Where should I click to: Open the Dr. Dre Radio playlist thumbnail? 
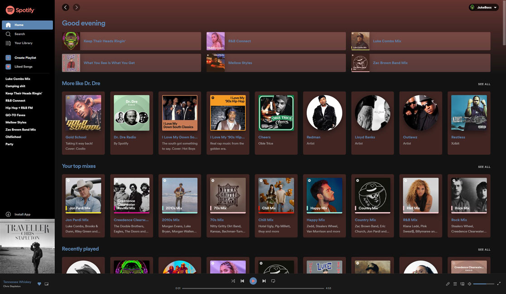click(x=131, y=112)
